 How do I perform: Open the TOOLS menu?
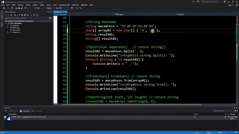point(49,5)
